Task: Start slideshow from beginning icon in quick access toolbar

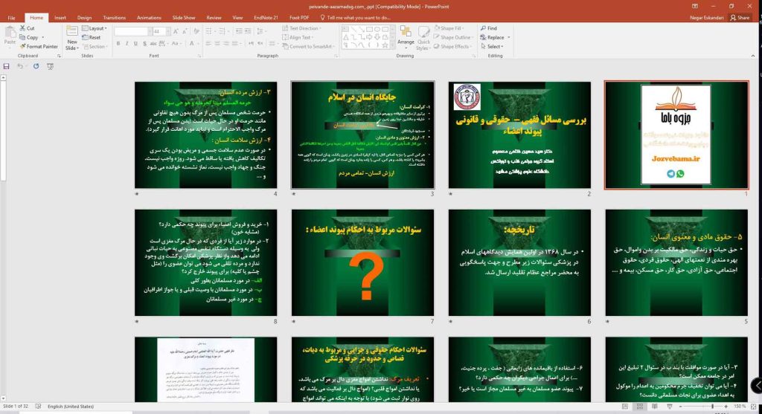Action: [x=50, y=66]
